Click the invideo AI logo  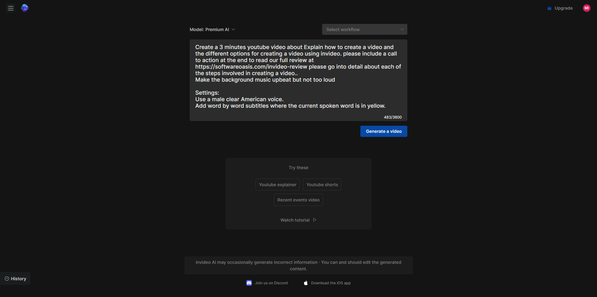click(x=25, y=8)
